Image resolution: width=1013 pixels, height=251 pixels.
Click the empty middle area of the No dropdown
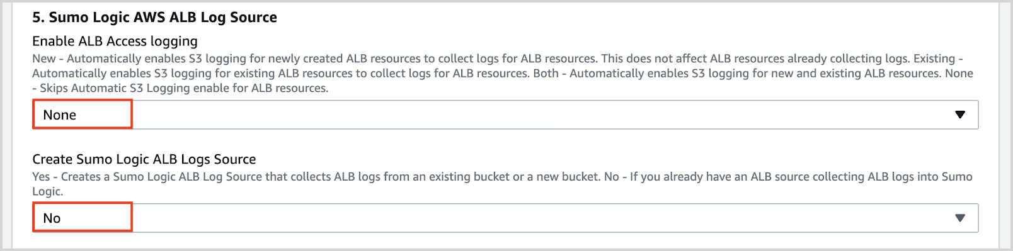click(542, 218)
